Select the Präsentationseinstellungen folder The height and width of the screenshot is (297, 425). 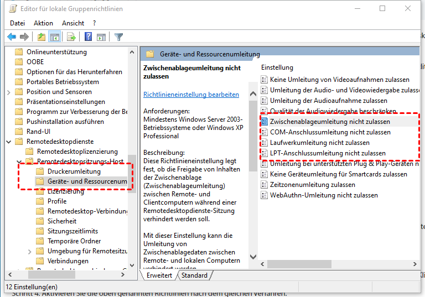click(x=66, y=102)
